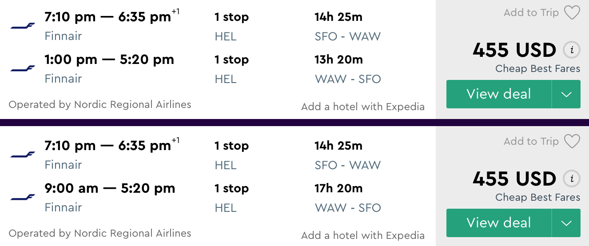Screen dimensions: 589x246
Task: Click the heart icon on first flight result
Action: 572,13
